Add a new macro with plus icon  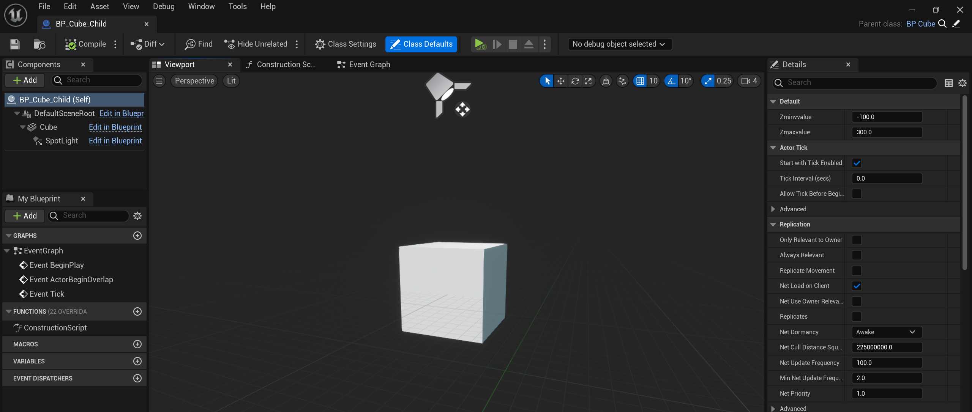[x=137, y=344]
